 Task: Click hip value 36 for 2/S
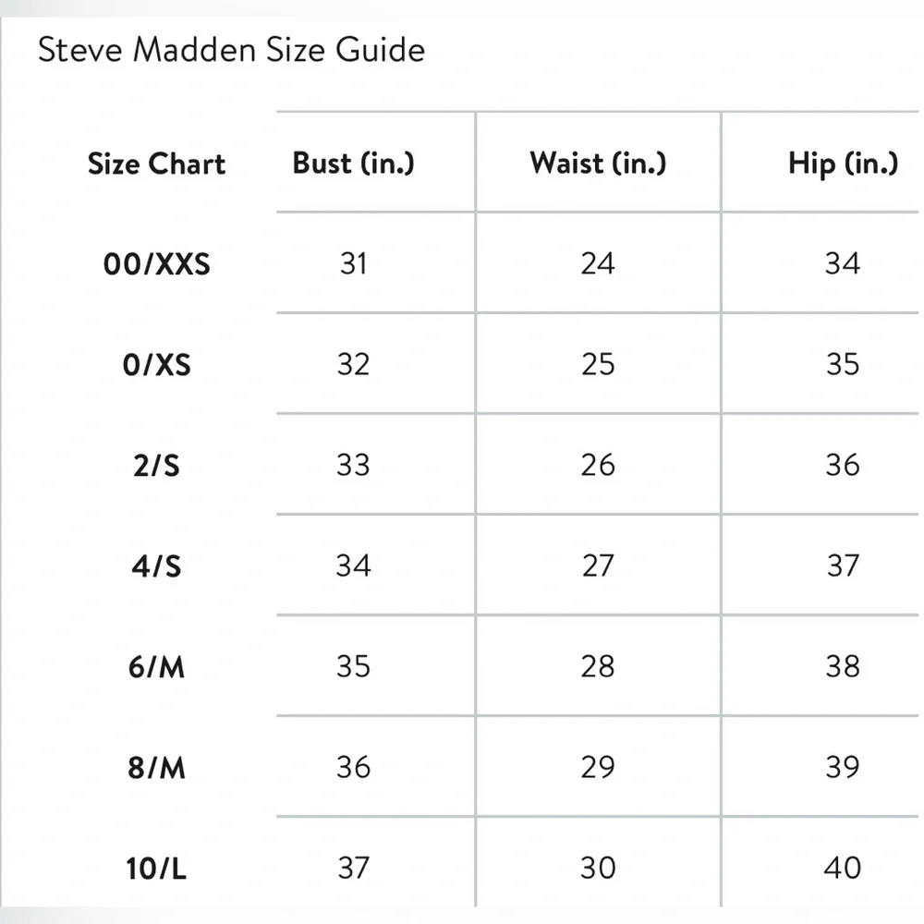[x=843, y=465]
